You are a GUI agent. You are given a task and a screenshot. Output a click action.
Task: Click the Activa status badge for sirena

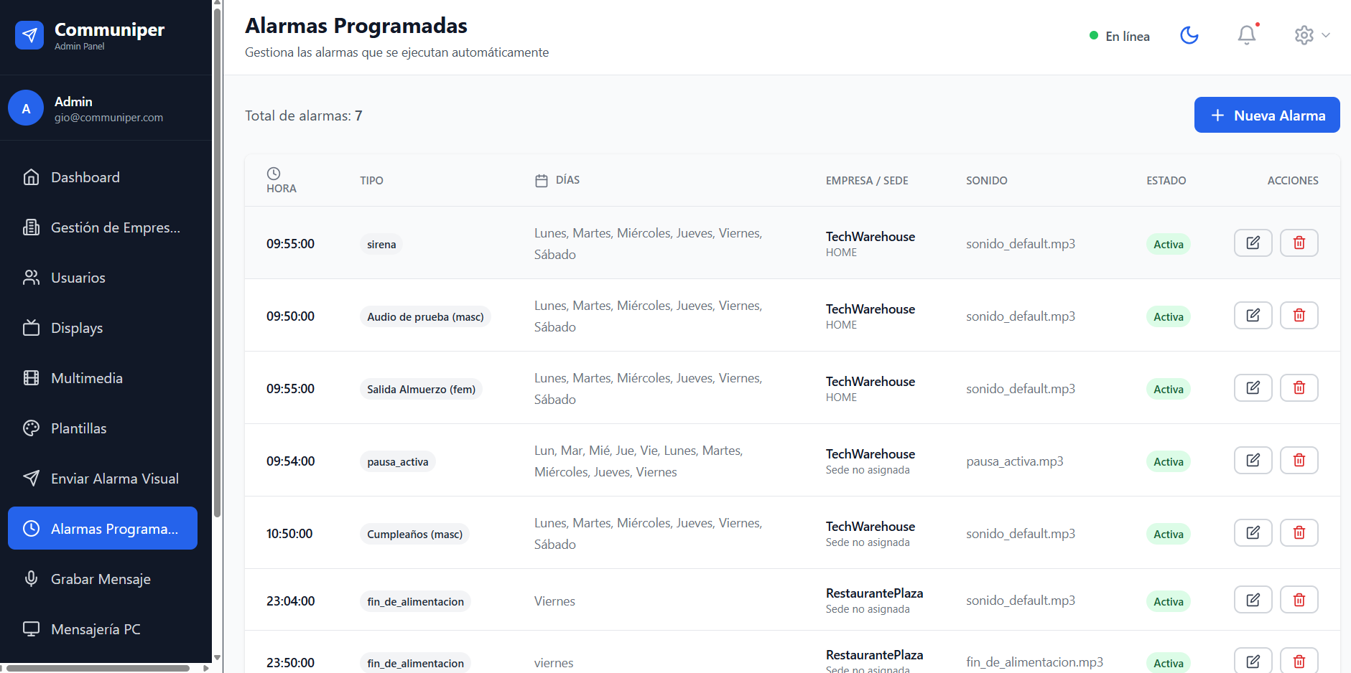click(1168, 245)
